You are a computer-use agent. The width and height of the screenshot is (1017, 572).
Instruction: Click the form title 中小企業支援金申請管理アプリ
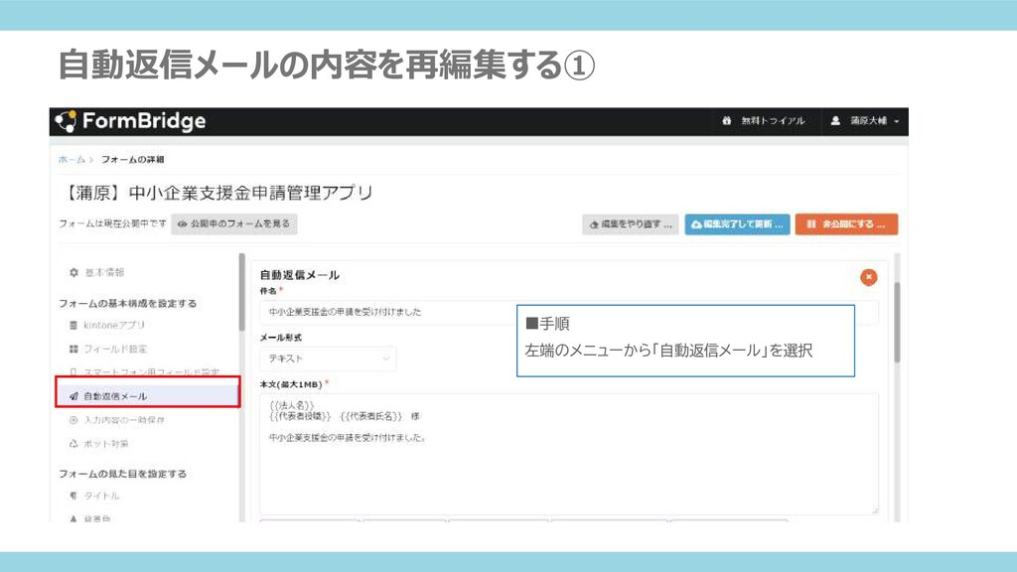pyautogui.click(x=218, y=193)
